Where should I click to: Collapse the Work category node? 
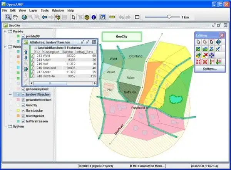click(5, 47)
